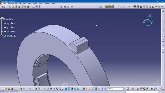Screen dimensions: 165x93
Task: Click the Line tool icon in top toolbar
Action: tap(121, 7)
